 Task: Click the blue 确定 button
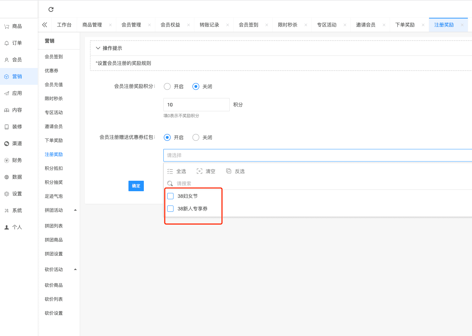pos(136,186)
